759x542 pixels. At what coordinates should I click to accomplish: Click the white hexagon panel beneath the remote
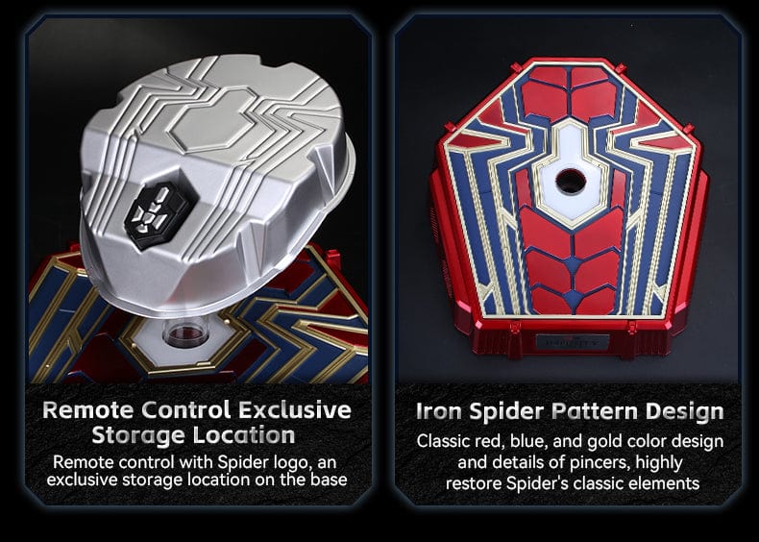coord(185,339)
